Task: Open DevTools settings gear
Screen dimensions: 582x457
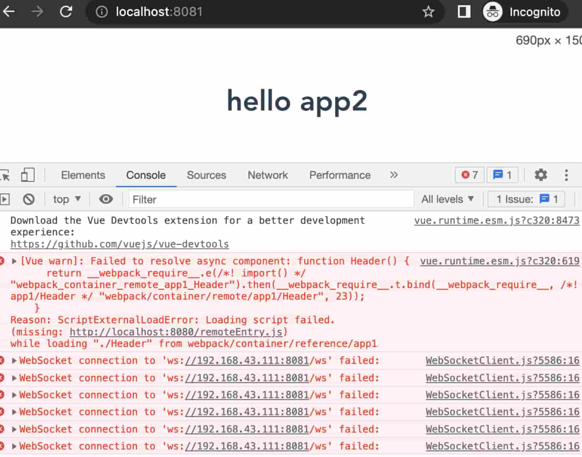Action: point(541,175)
